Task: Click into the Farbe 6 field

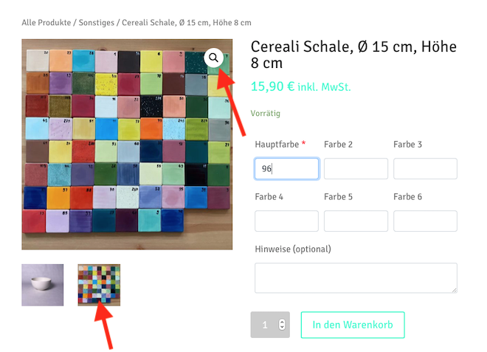Action: [x=425, y=221]
